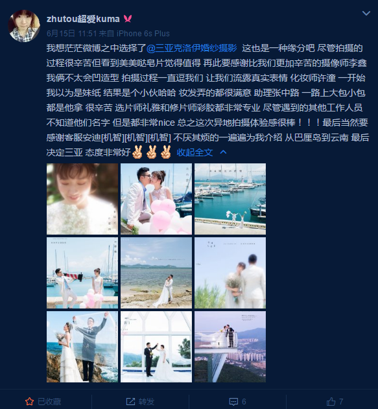View the balcony overlooking city photo
The image size is (378, 409).
(x=230, y=347)
